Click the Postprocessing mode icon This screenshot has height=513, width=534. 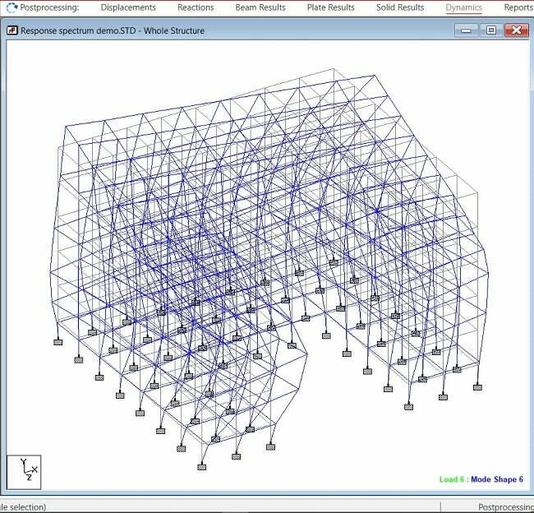tap(11, 7)
